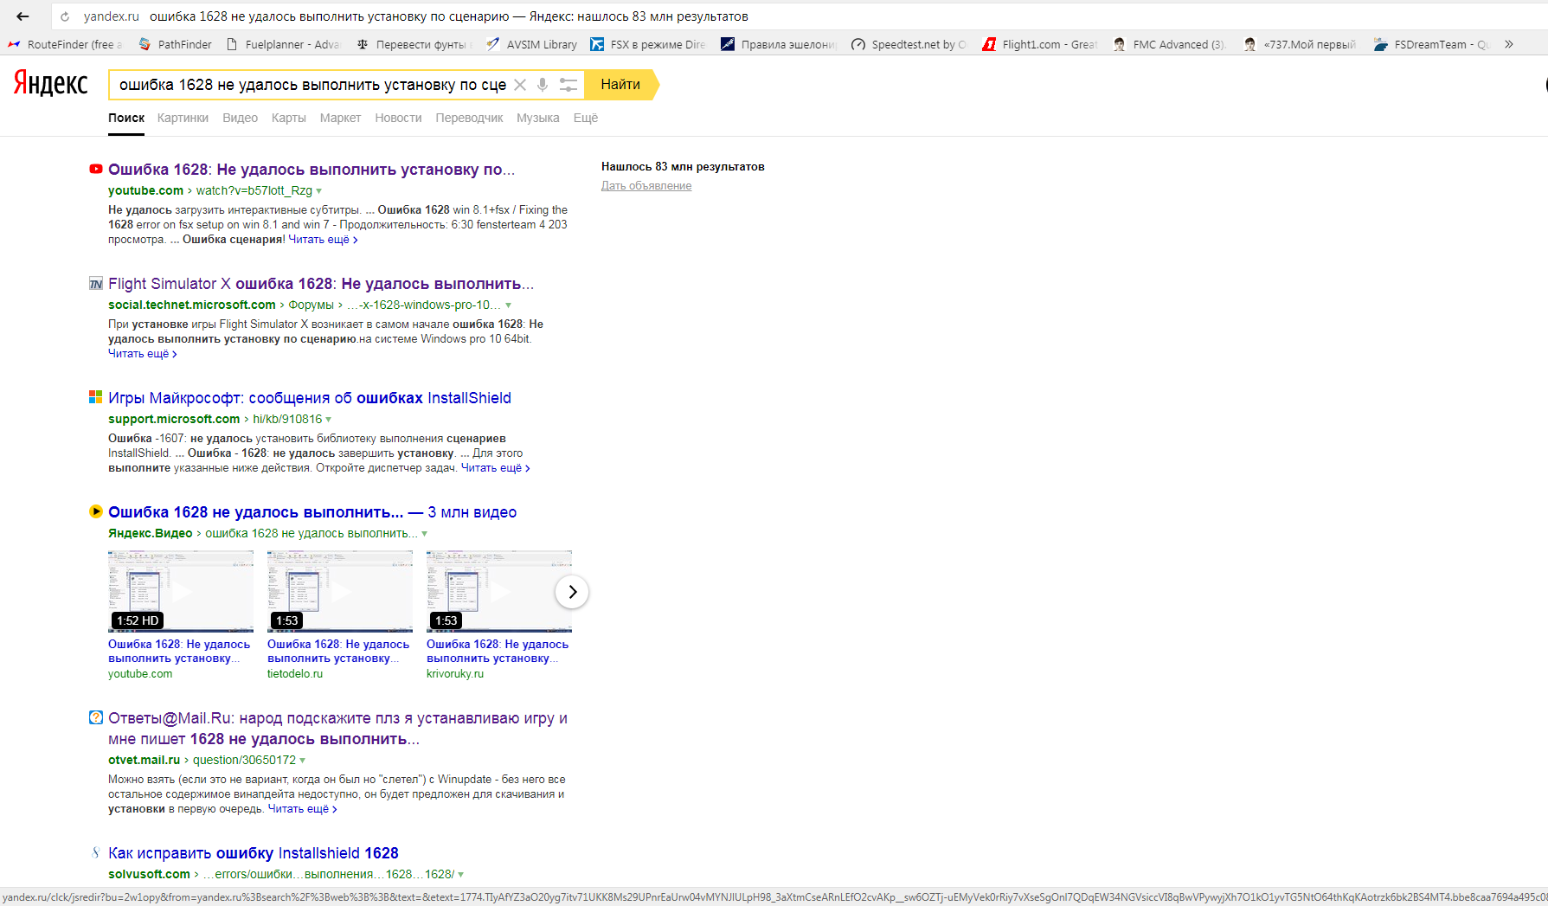Screen dimensions: 1548x906
Task: Open the Fuelplanner bookmark
Action: [283, 44]
